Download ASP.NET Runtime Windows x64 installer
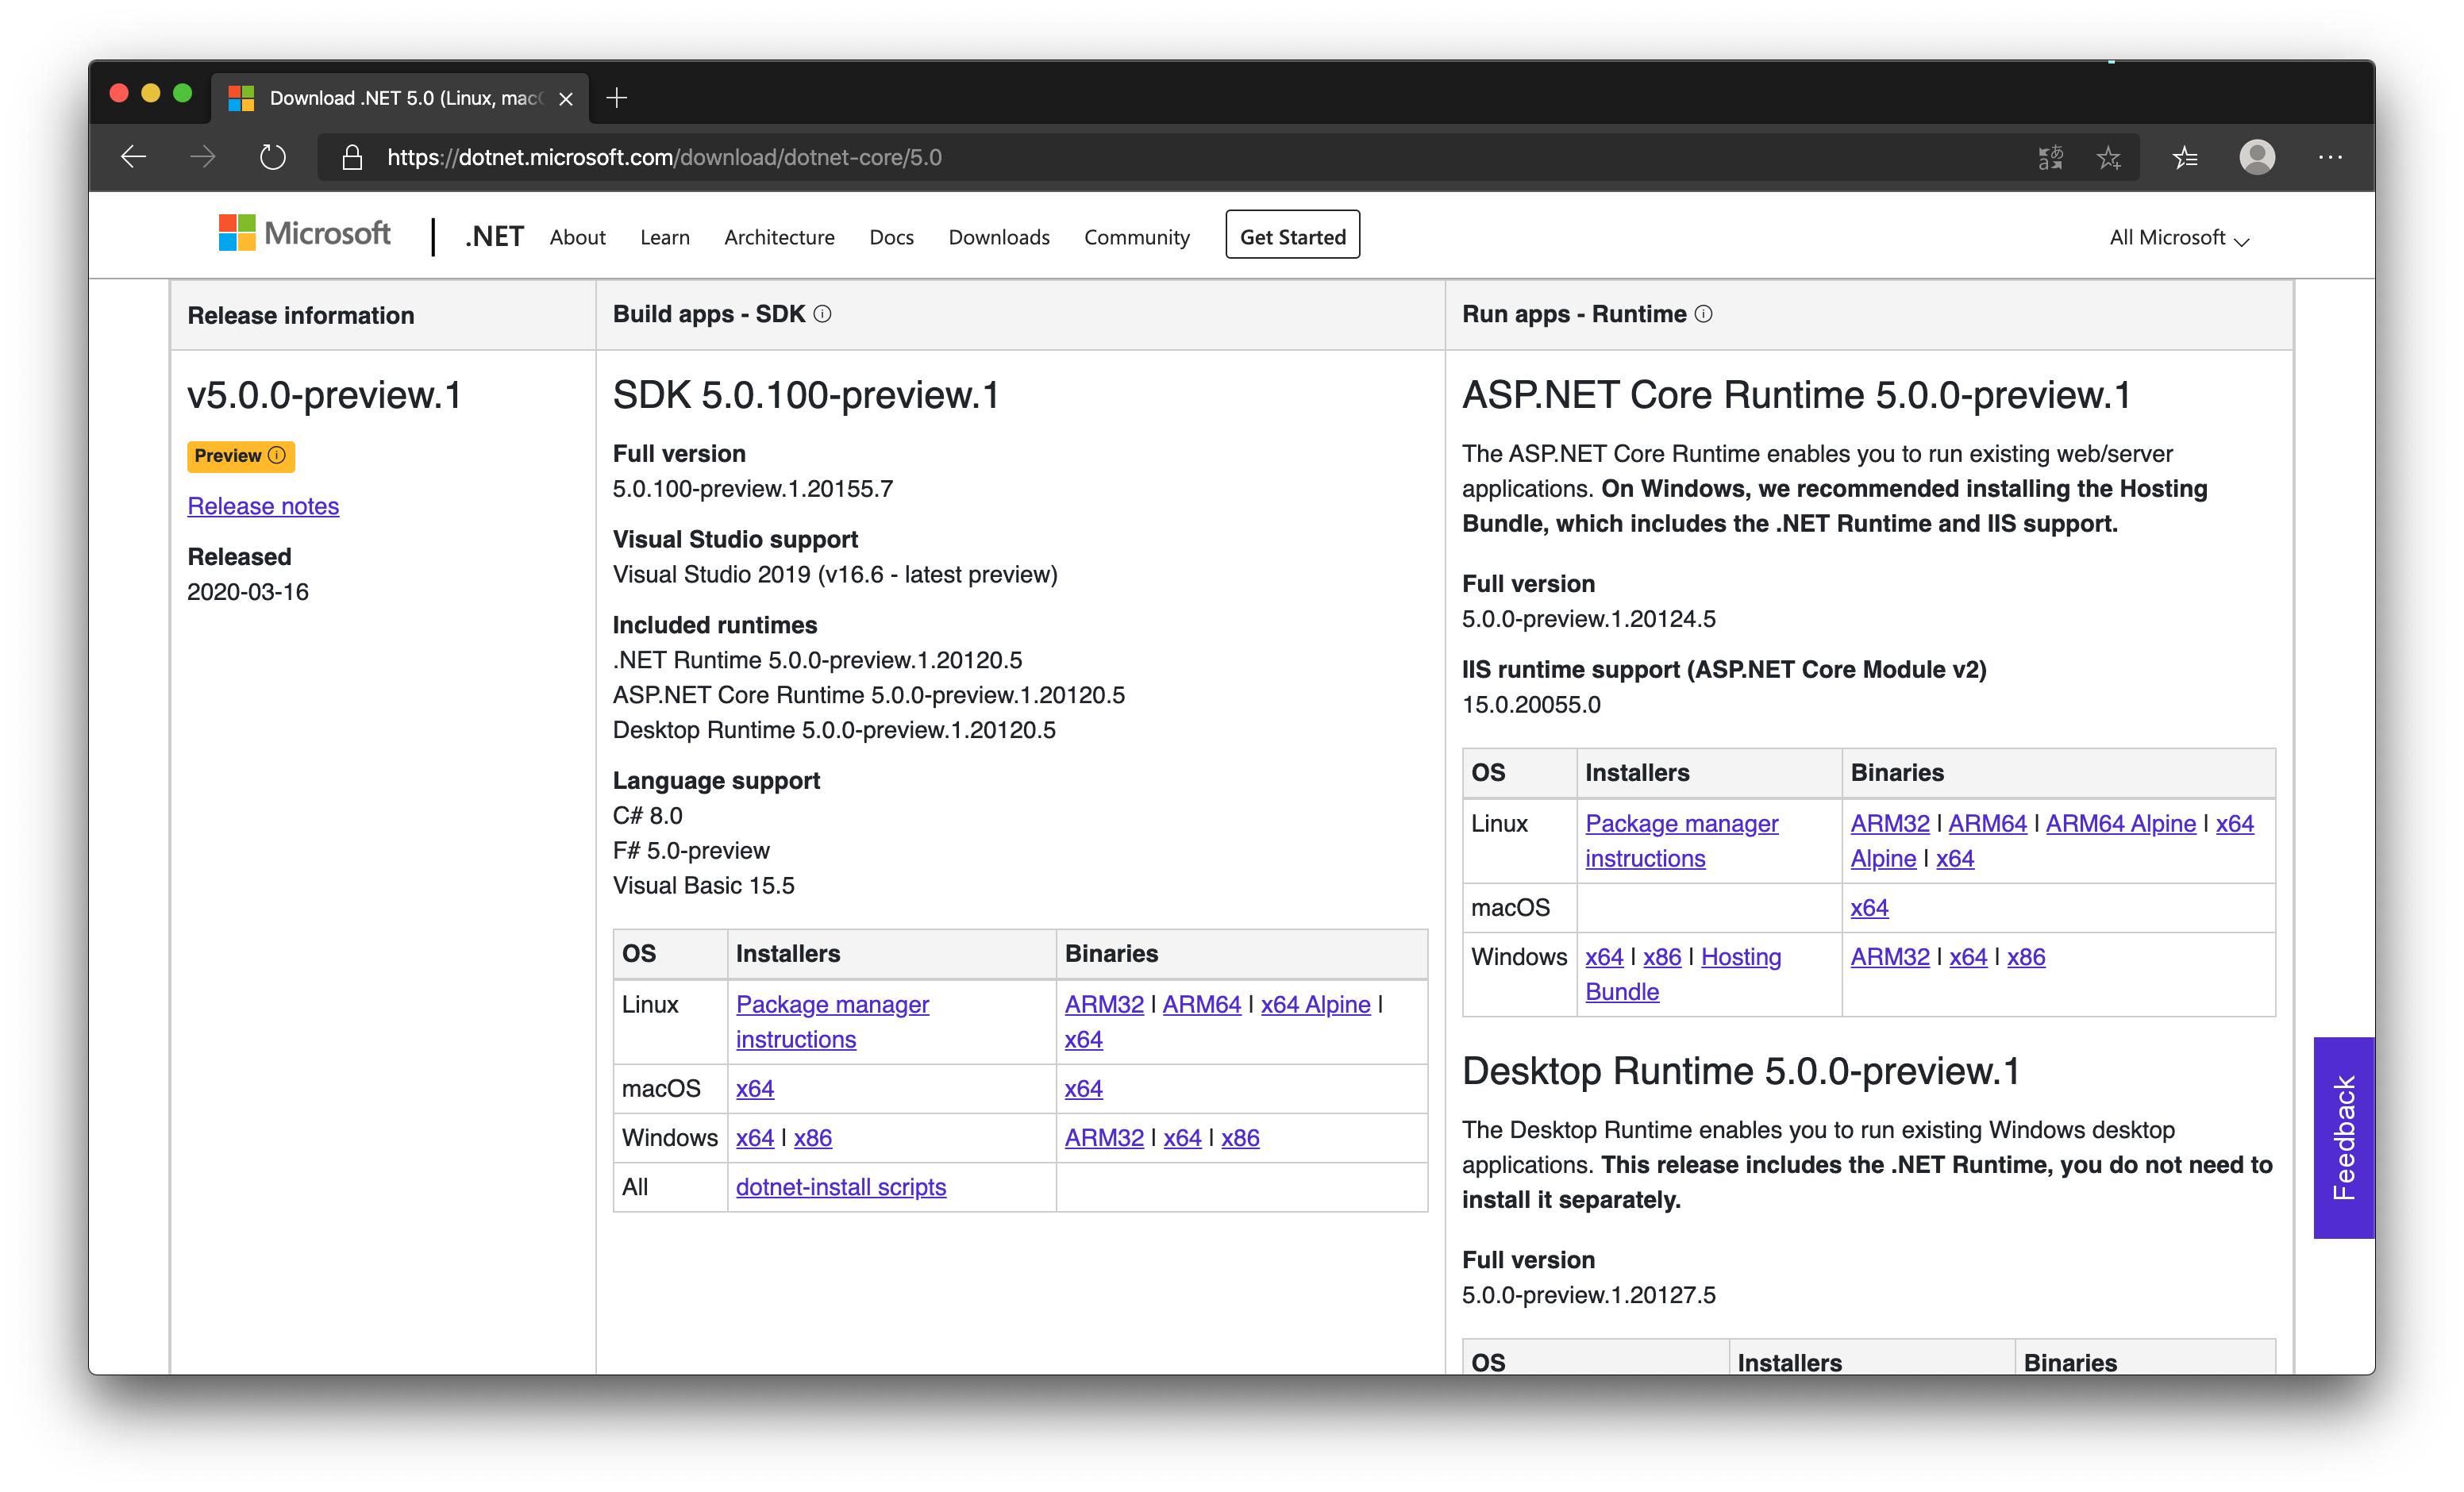Image resolution: width=2464 pixels, height=1492 pixels. (1604, 956)
